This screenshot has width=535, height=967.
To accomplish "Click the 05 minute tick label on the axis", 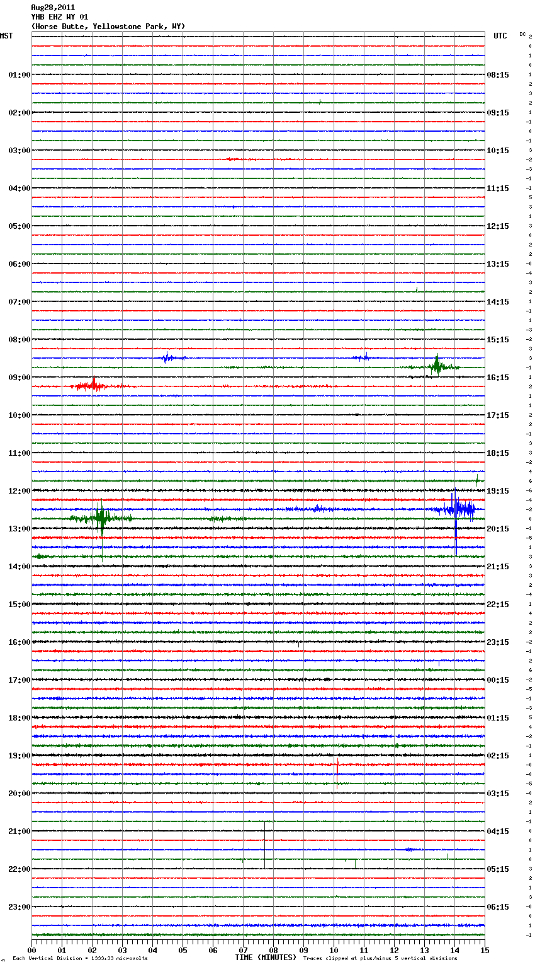I will point(183,950).
